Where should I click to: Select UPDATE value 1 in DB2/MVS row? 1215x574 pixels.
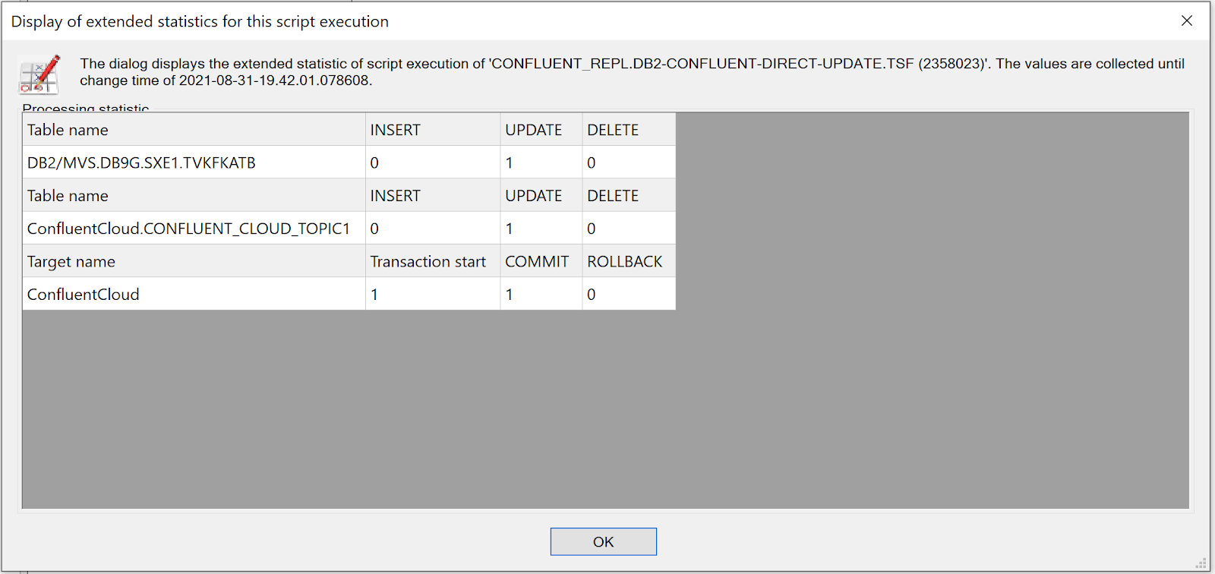point(541,162)
